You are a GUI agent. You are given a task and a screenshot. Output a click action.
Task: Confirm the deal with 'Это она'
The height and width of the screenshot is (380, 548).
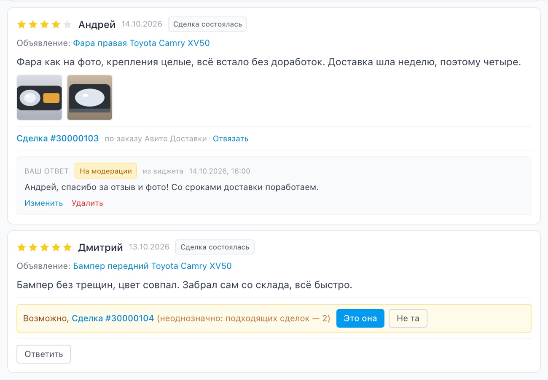(360, 318)
